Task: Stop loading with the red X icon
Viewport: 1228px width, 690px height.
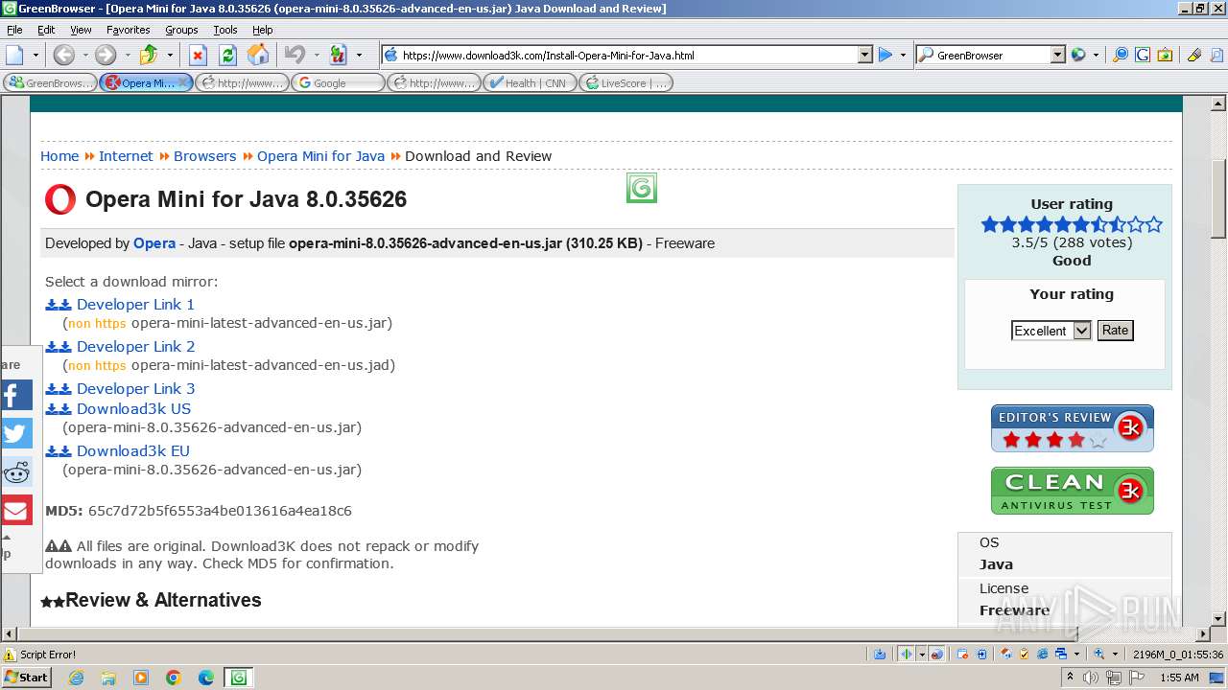Action: pyautogui.click(x=198, y=55)
